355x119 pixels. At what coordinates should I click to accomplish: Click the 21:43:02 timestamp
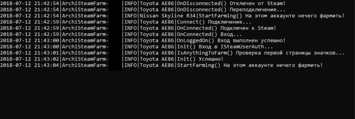47,59
